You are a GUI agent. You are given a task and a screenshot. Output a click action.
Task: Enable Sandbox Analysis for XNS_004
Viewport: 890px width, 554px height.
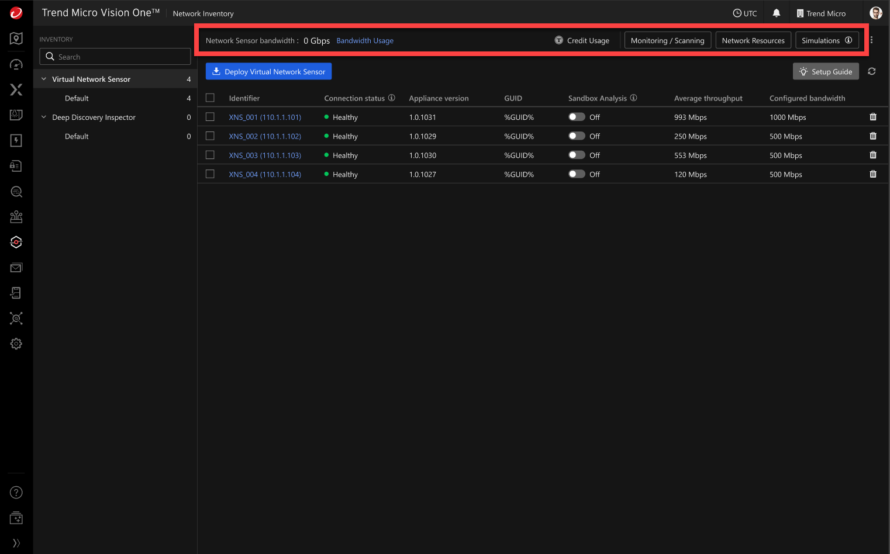click(577, 174)
